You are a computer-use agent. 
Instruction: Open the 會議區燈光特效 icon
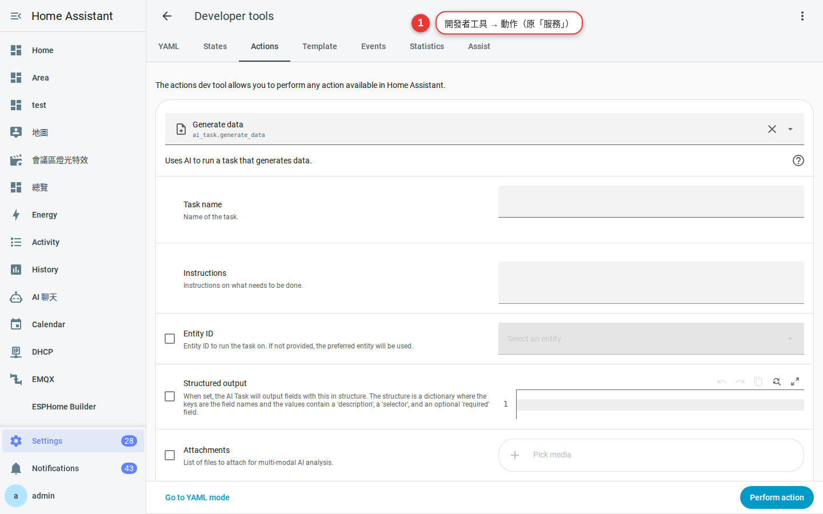[16, 160]
